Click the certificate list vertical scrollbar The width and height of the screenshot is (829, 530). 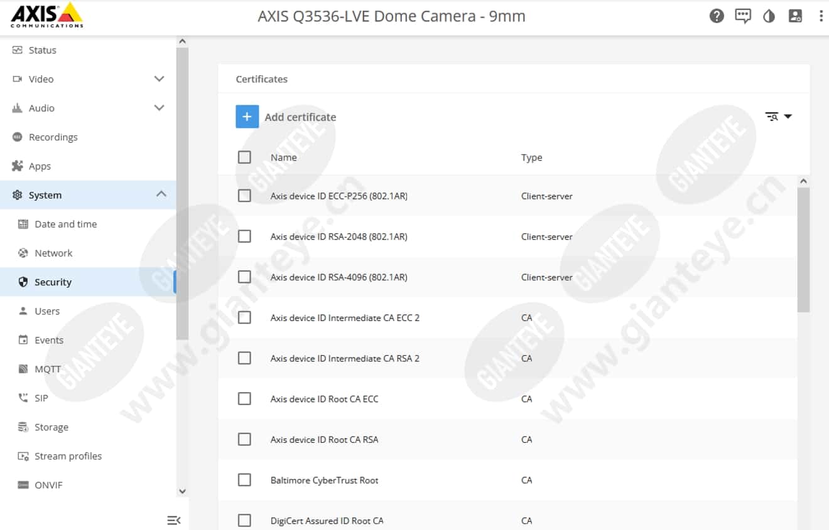tap(803, 251)
